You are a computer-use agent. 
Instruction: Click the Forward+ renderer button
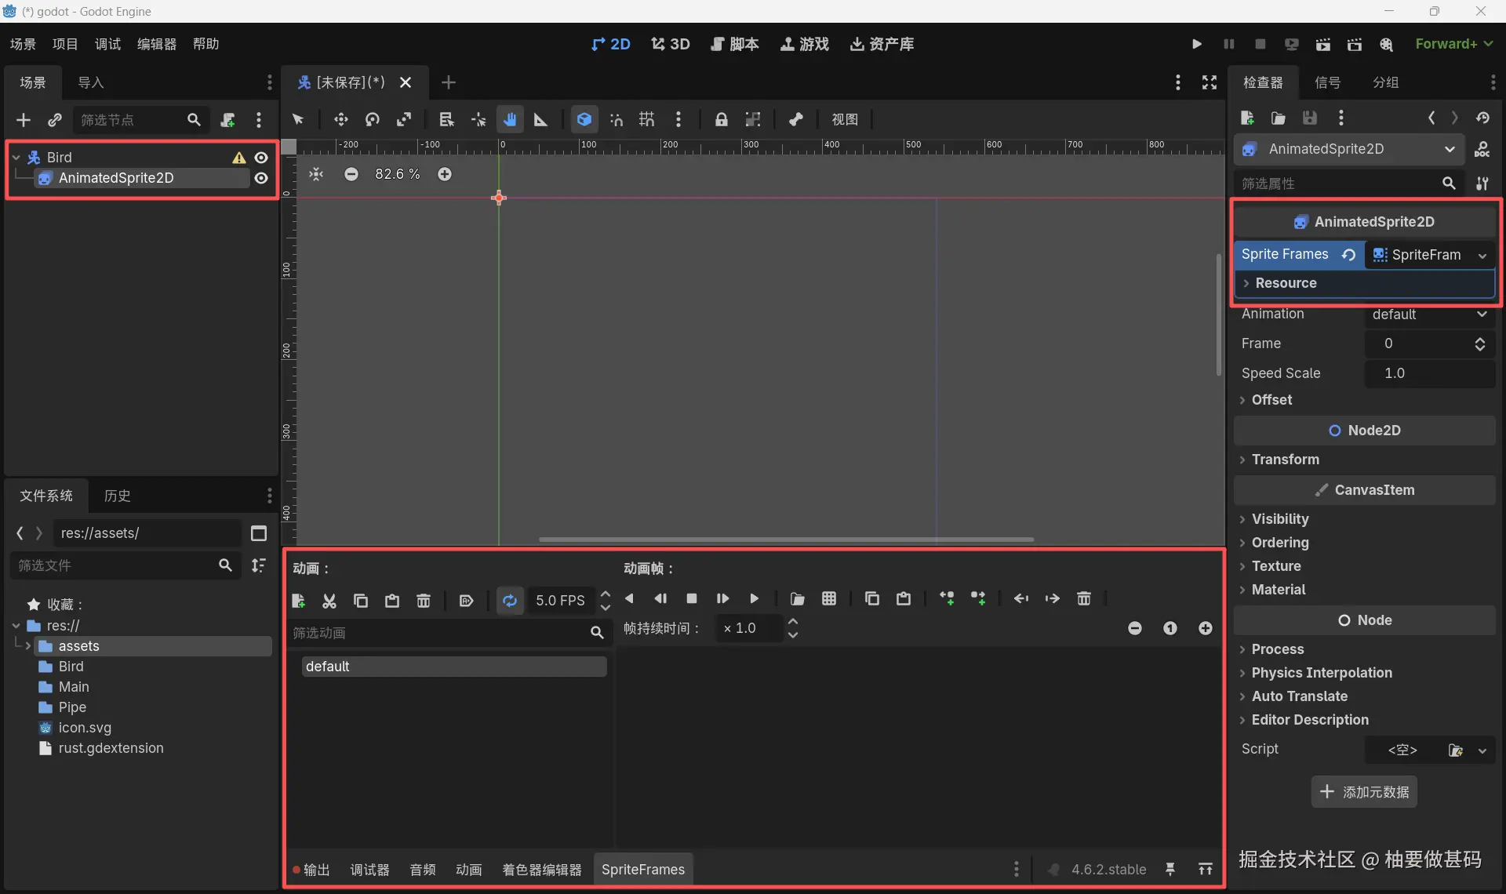[1453, 44]
